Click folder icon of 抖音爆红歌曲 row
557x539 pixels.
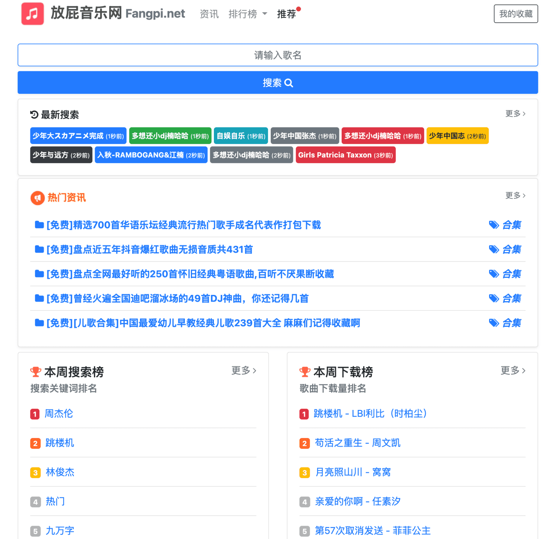click(39, 249)
